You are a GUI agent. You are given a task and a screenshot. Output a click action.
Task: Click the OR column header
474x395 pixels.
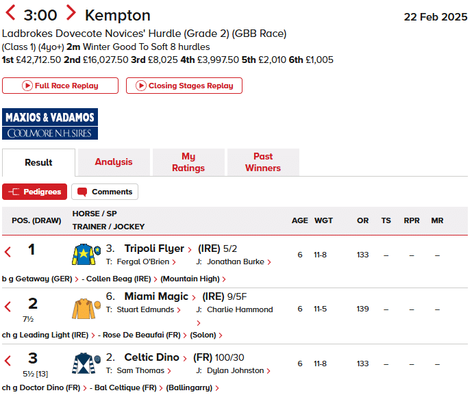(362, 220)
